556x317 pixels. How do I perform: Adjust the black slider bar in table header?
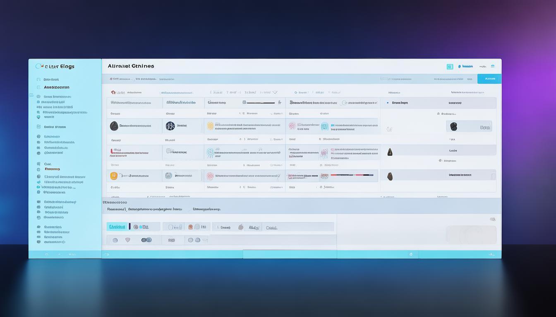pos(260,102)
